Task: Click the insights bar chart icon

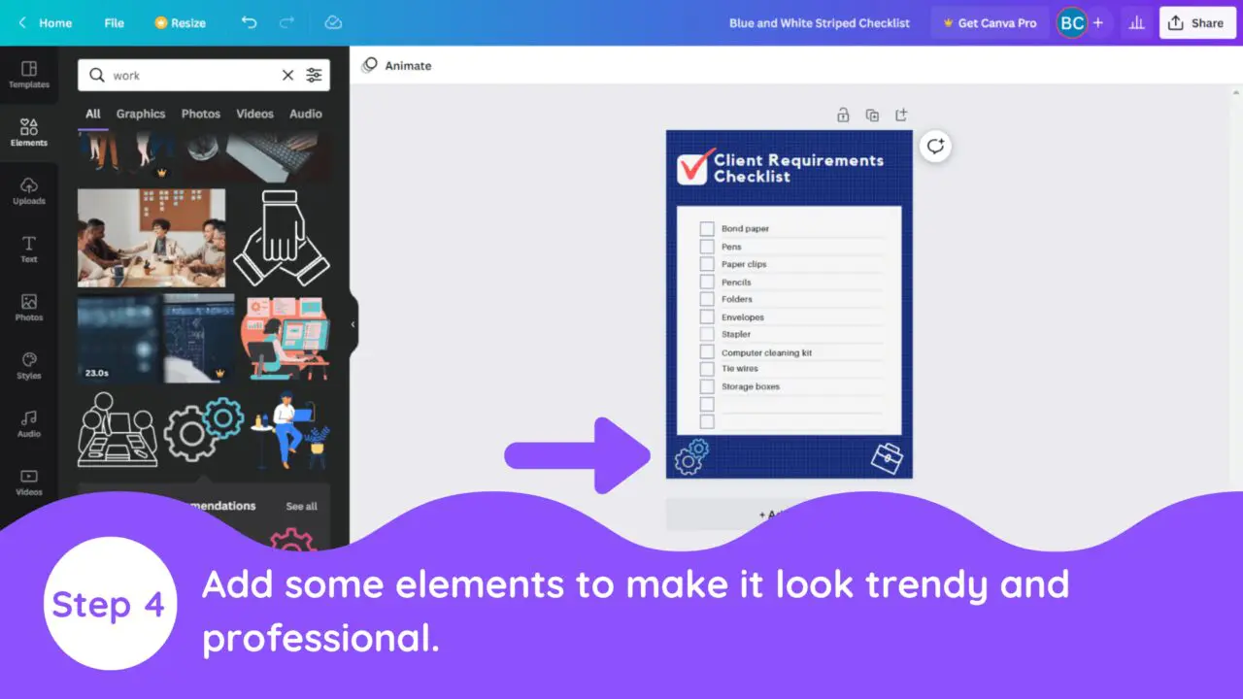Action: tap(1134, 22)
